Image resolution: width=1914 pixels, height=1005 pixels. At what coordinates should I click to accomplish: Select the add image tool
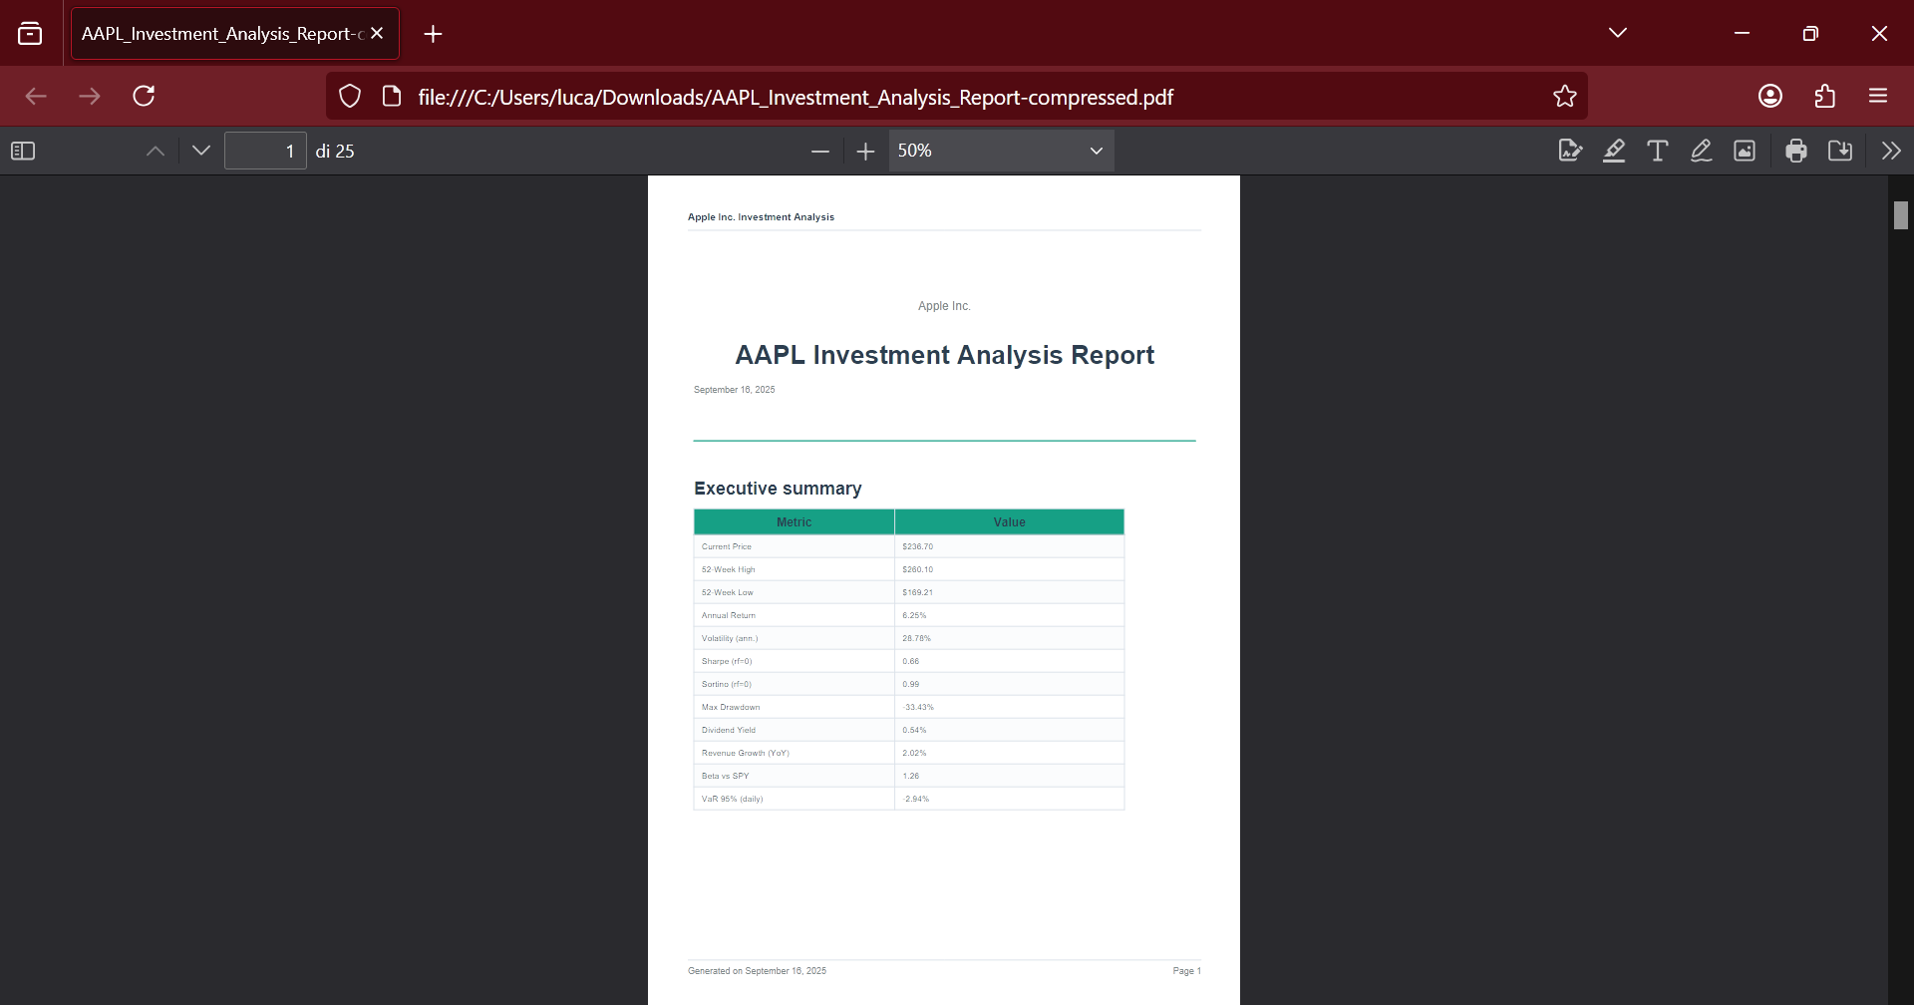click(x=1745, y=151)
